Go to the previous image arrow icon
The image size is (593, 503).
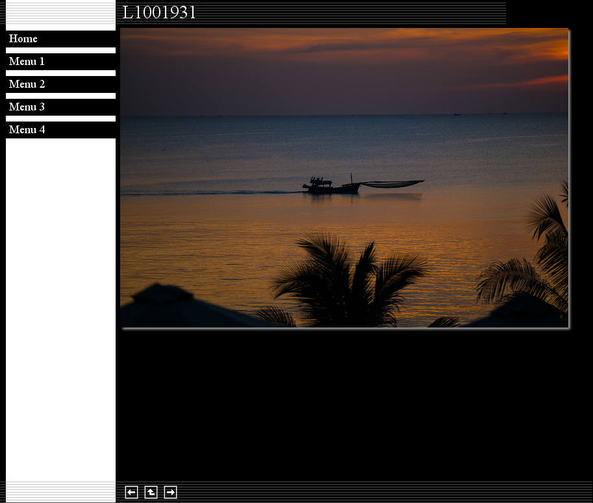(131, 493)
